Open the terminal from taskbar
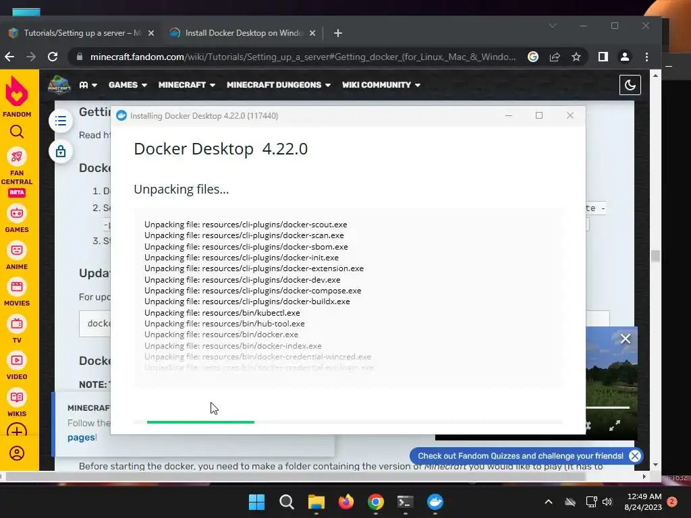691x518 pixels. point(406,502)
